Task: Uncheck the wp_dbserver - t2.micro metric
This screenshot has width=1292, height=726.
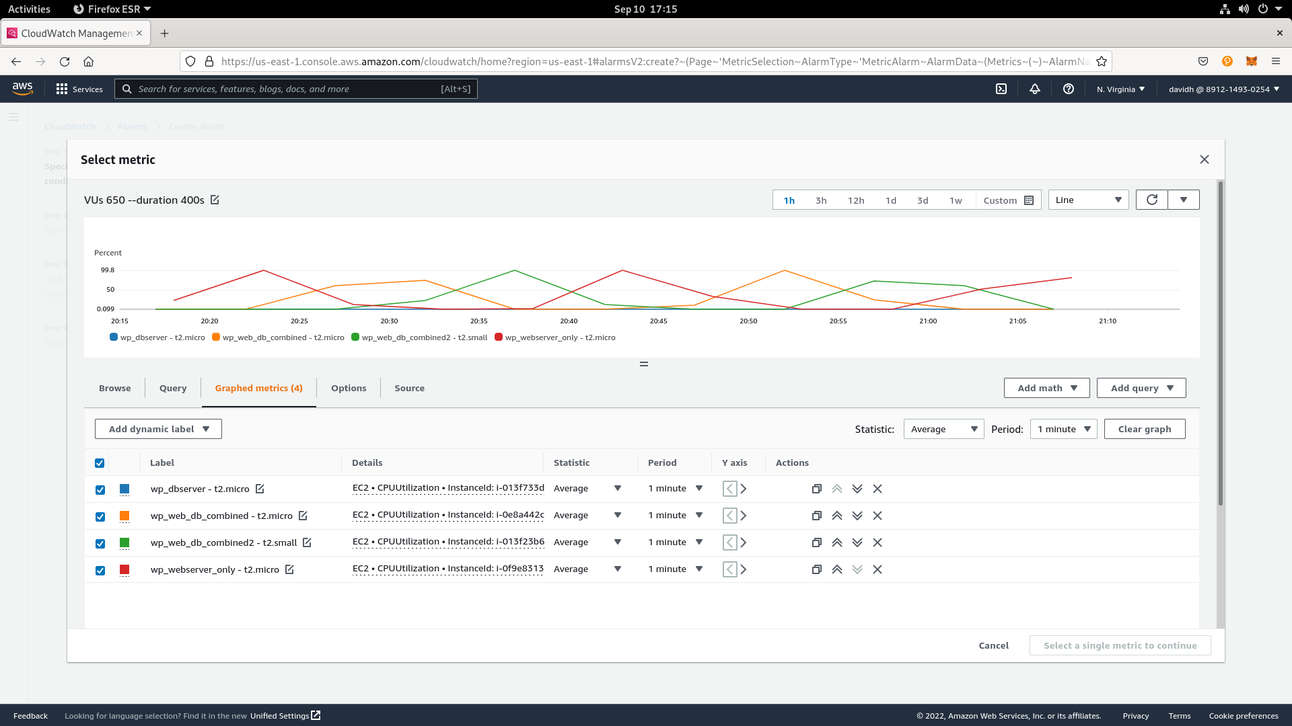Action: [100, 489]
